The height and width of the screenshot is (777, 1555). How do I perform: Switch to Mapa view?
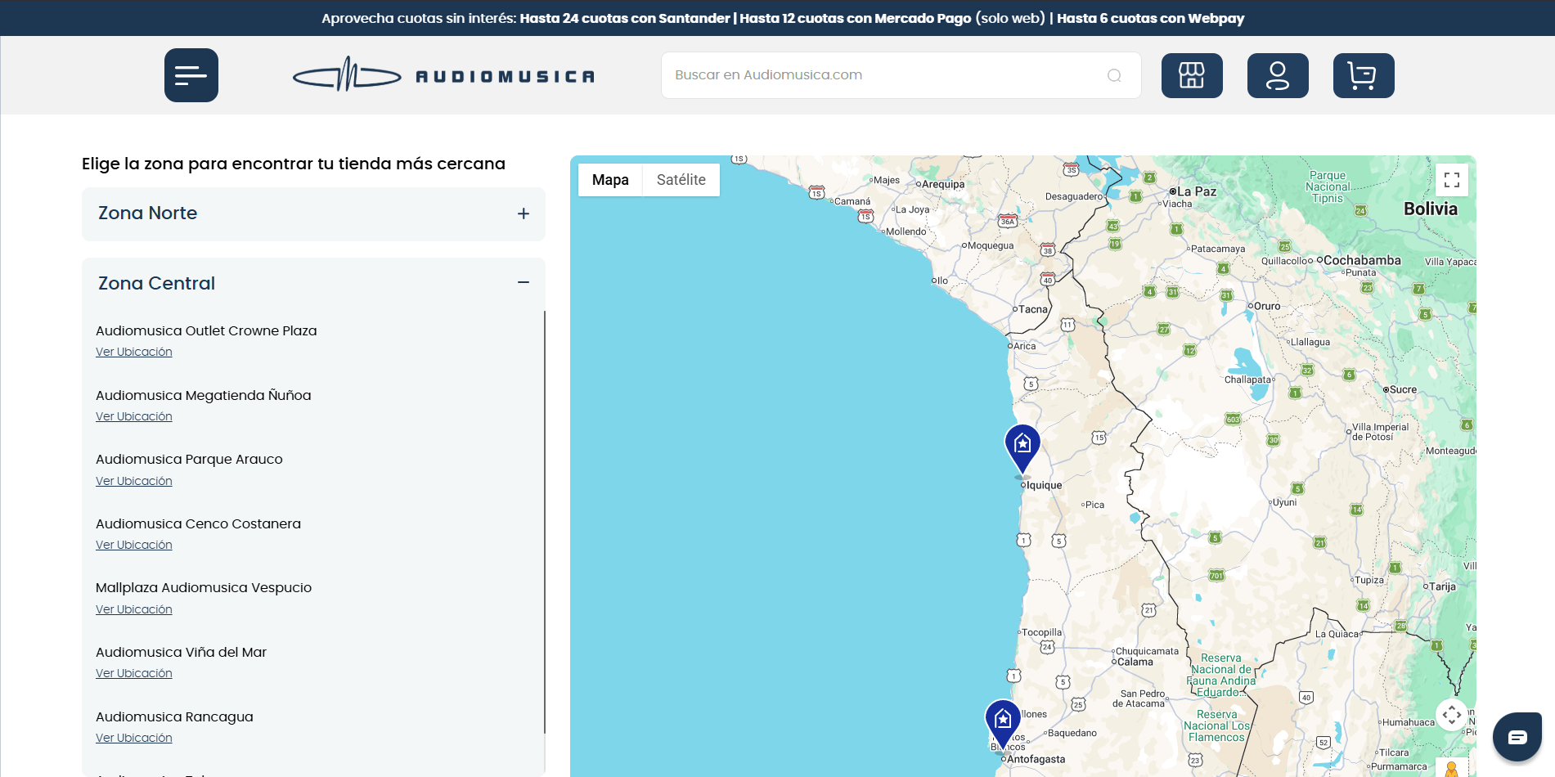coord(610,180)
